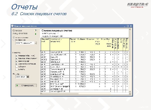Viewport: 151px width, 110px height.
Task: Click the area value '670,00'
Action: click(x=82, y=86)
